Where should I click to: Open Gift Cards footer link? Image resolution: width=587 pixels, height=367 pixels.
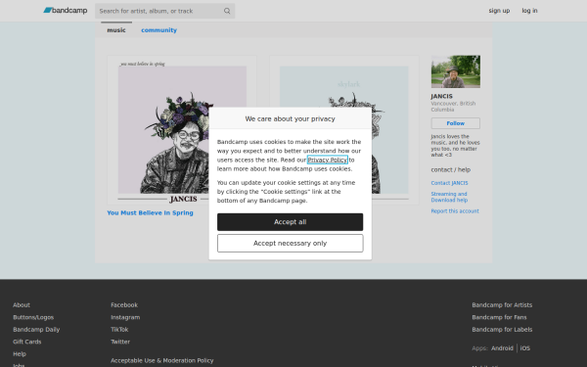tap(27, 342)
